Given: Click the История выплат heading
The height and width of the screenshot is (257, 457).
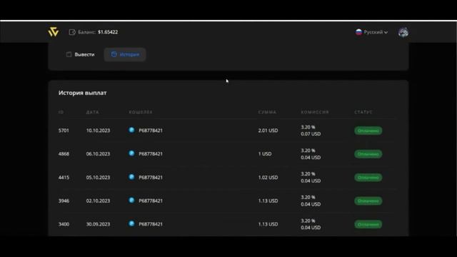Looking at the screenshot, I should tap(83, 93).
